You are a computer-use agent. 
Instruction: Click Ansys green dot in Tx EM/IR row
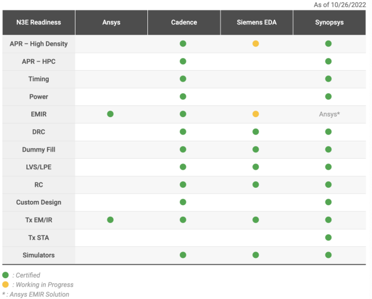[x=110, y=220]
